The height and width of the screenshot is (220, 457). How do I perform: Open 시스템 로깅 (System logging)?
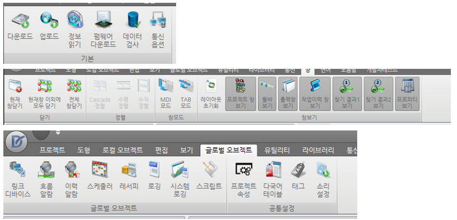coord(180,180)
